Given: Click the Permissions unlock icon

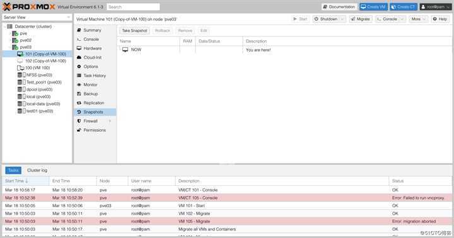Looking at the screenshot, I should click(79, 130).
